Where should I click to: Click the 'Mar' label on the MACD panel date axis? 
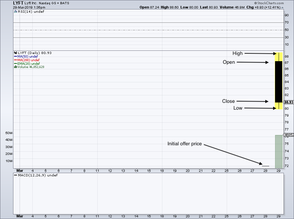point(20,216)
